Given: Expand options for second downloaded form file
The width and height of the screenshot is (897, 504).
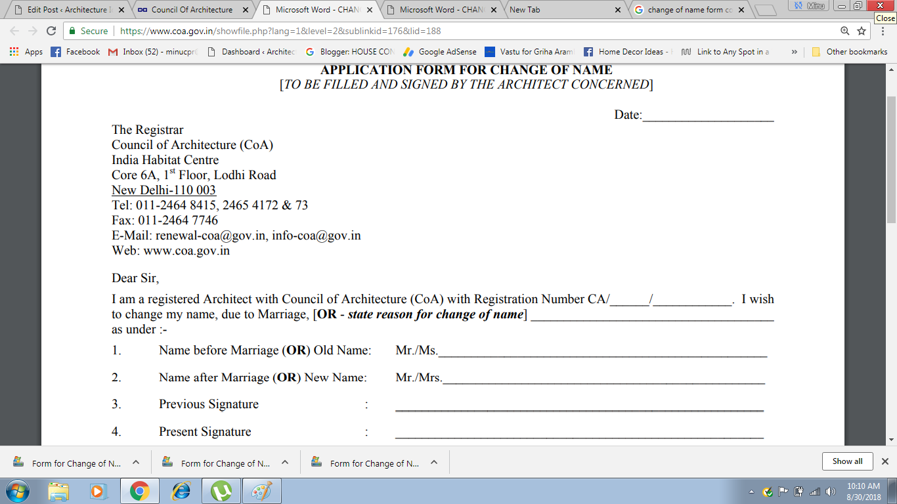Looking at the screenshot, I should [x=285, y=462].
